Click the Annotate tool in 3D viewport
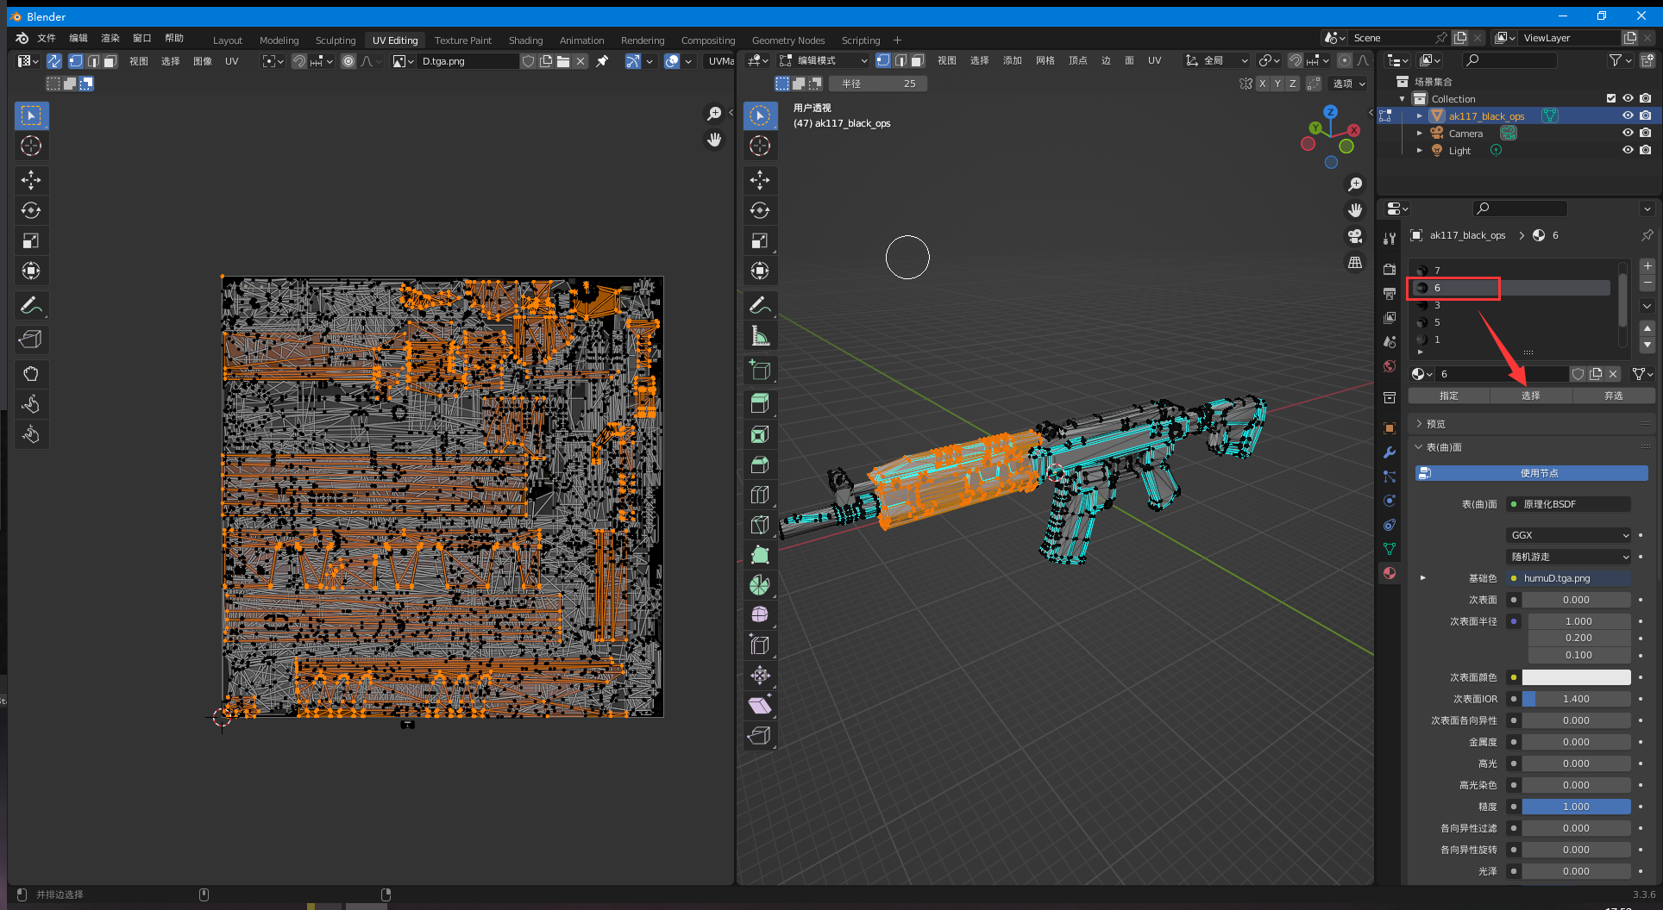This screenshot has width=1663, height=910. pyautogui.click(x=760, y=305)
